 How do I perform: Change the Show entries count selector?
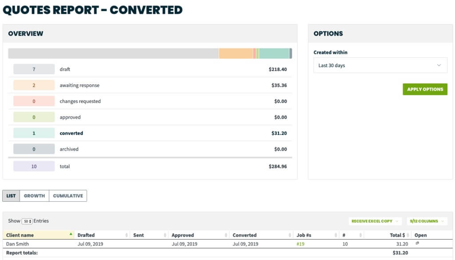tap(27, 221)
